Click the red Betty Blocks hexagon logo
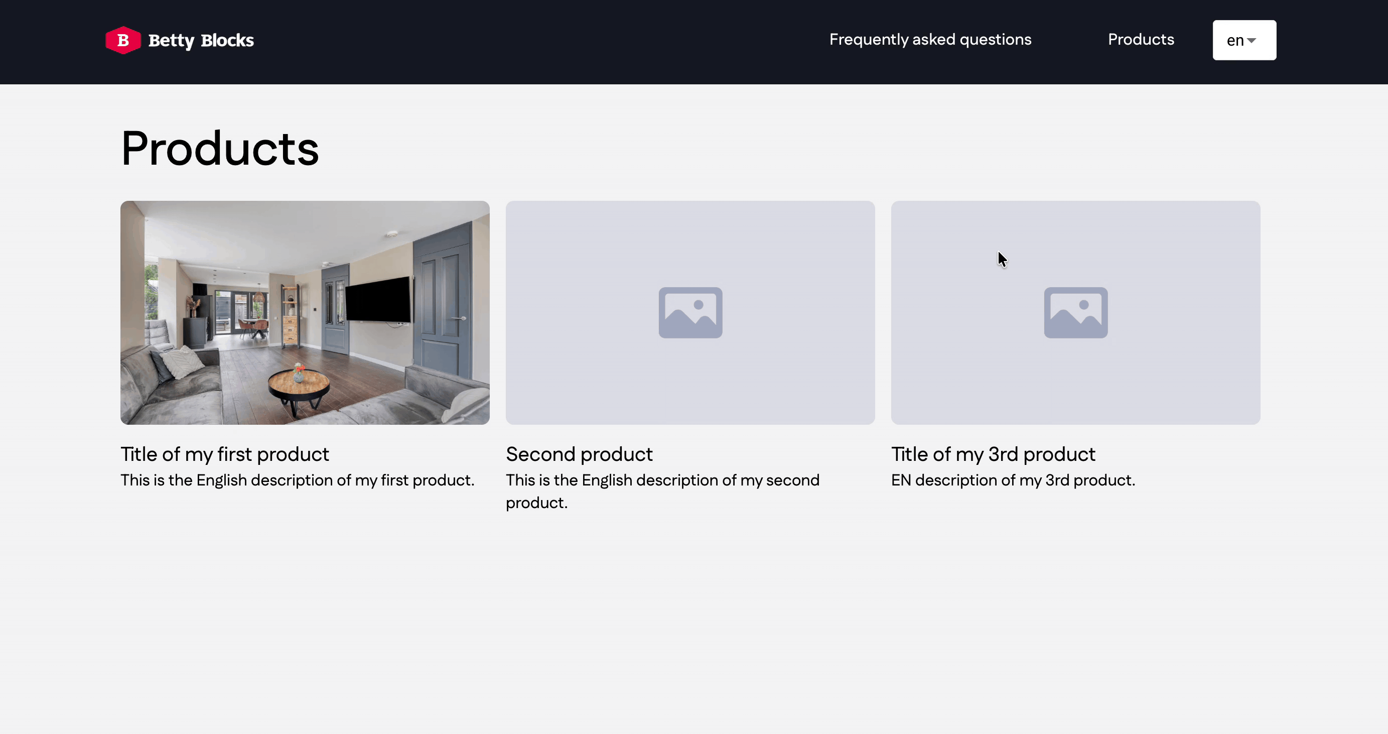The image size is (1388, 734). point(123,41)
